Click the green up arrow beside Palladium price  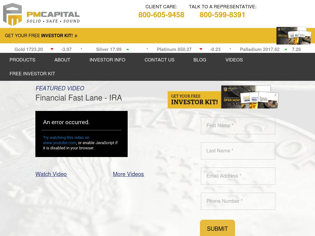(286, 49)
